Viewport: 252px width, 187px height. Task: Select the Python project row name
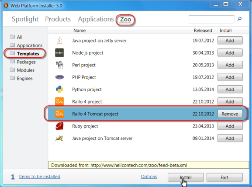87,90
